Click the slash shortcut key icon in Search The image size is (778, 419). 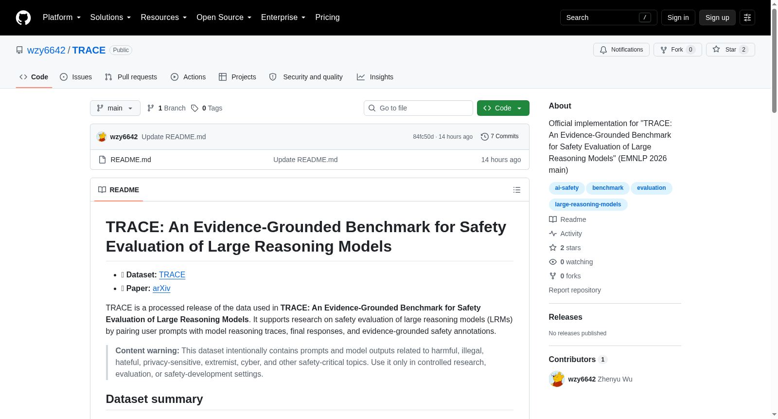(x=645, y=18)
